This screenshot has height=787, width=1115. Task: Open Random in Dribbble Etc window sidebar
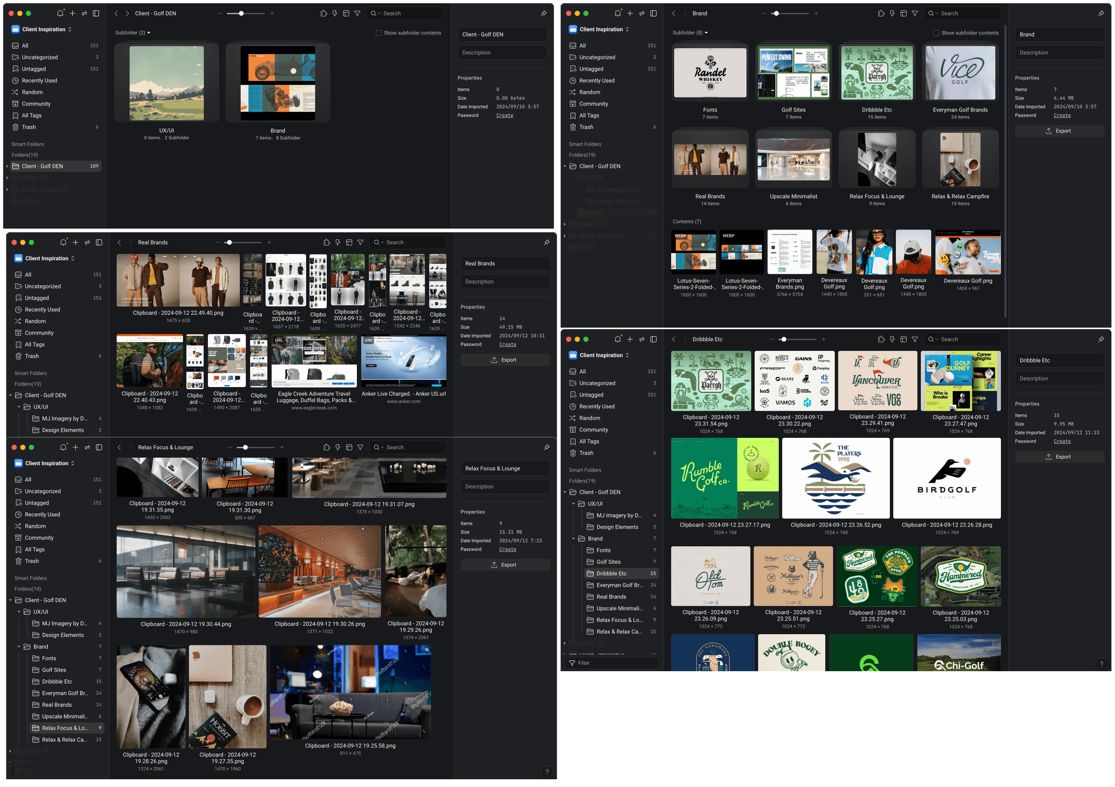point(613,418)
